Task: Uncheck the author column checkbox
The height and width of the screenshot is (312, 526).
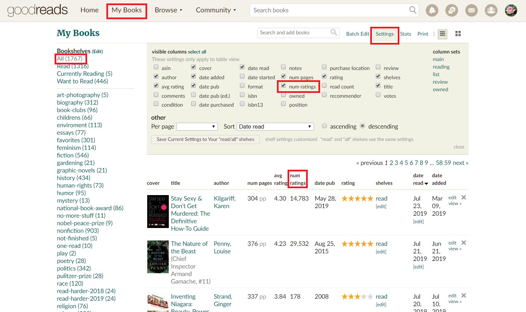Action: (156, 76)
